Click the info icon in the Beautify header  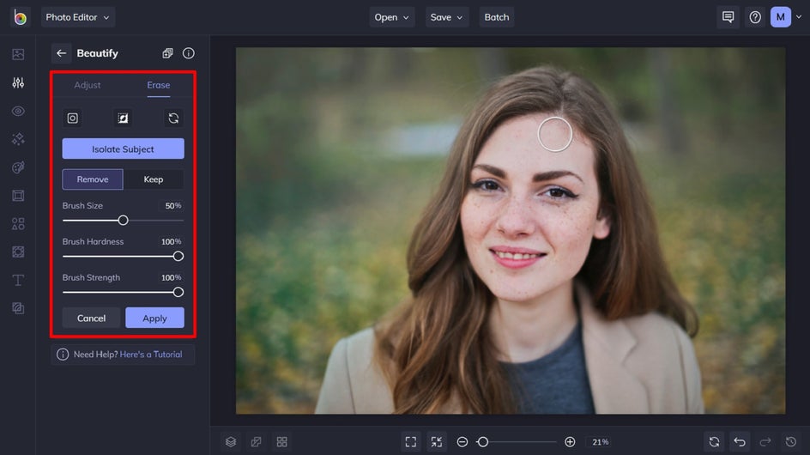pos(188,53)
